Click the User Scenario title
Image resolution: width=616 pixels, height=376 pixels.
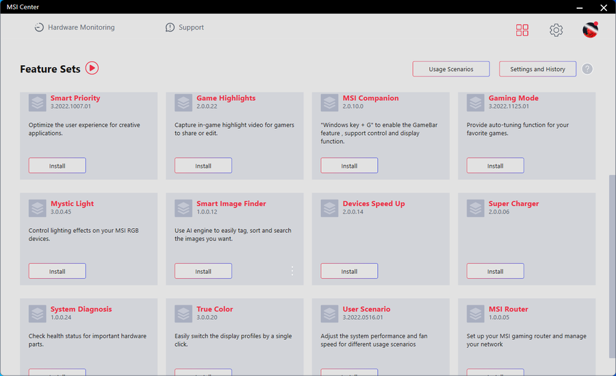tap(366, 309)
